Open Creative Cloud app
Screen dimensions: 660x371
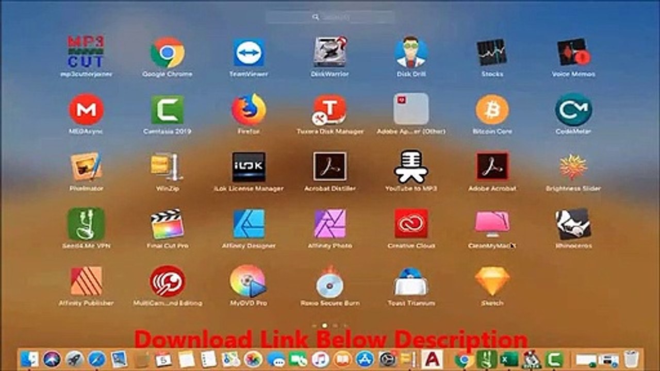[411, 224]
